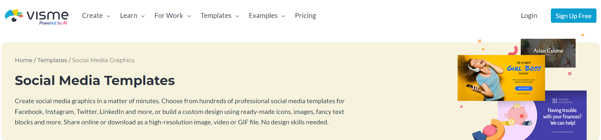Expand the Create dropdown chevron
This screenshot has height=140, width=601.
[108, 16]
